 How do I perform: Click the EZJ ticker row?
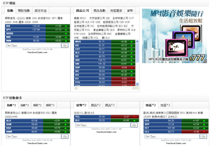coord(176,132)
